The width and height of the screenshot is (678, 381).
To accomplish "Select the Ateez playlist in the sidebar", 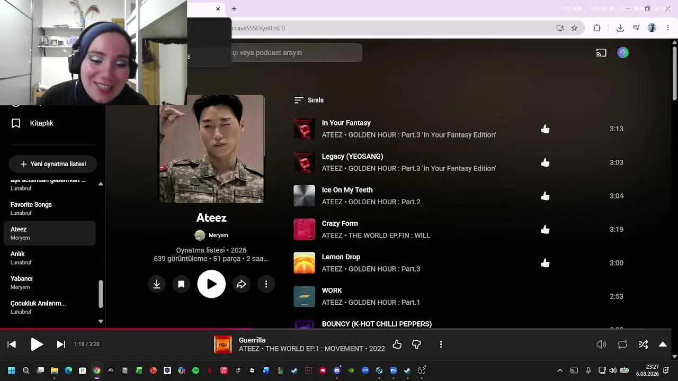I will [50, 233].
